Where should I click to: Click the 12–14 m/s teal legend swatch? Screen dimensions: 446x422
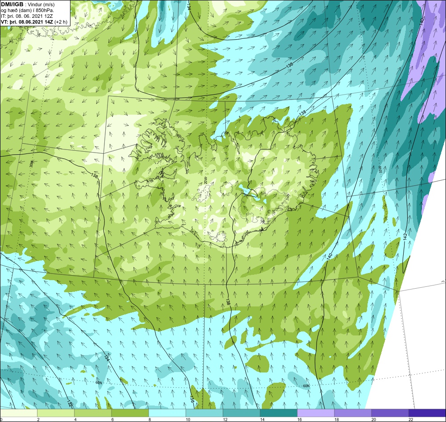[241, 413]
